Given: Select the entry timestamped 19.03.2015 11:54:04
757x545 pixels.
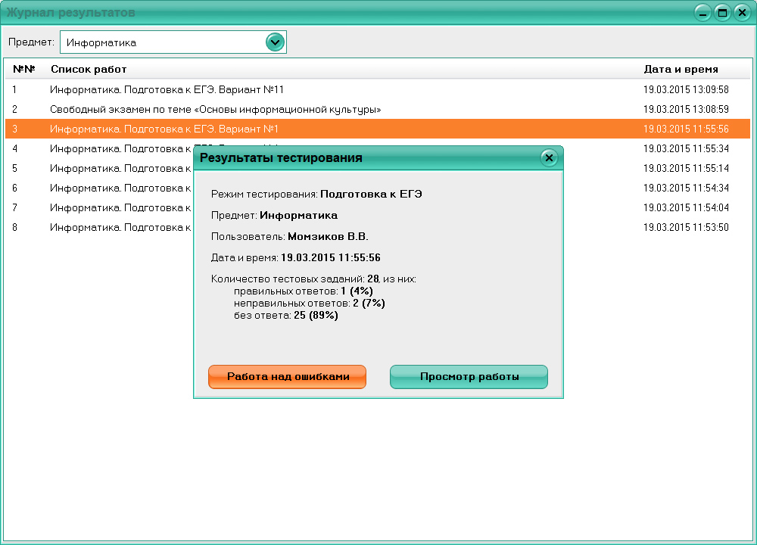Looking at the screenshot, I should pos(685,207).
